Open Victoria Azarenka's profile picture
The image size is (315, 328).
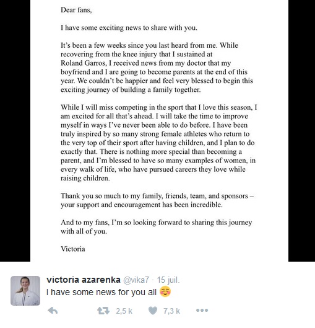(x=25, y=291)
